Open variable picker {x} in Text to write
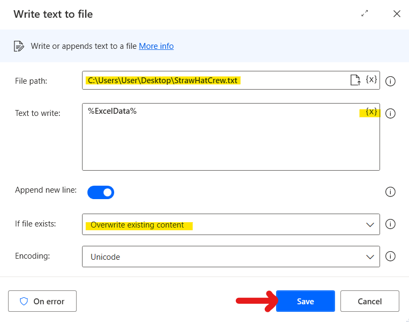The image size is (409, 322). [x=371, y=112]
